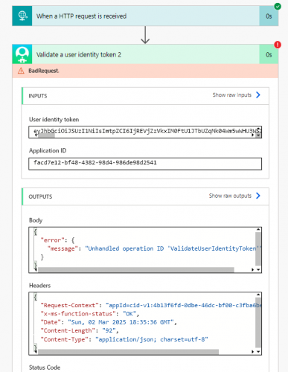This screenshot has width=288, height=372.
Task: Click the Headers box horizontal scrollbar
Action: (x=128, y=352)
